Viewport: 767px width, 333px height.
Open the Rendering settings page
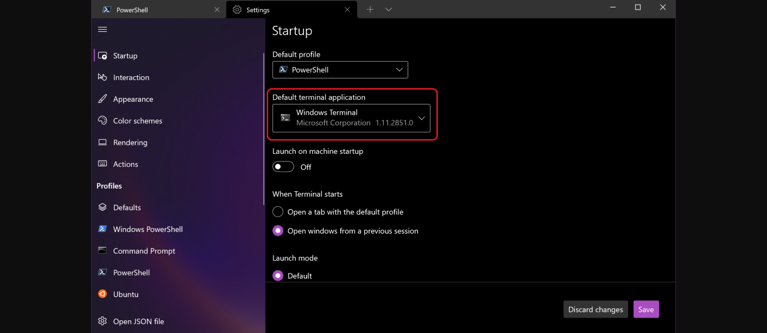click(x=178, y=142)
